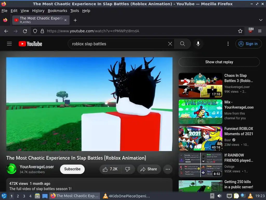Viewport: 266px width, 200px height.
Task: Open the YourAverageLoser channel avatar
Action: pos(11,169)
